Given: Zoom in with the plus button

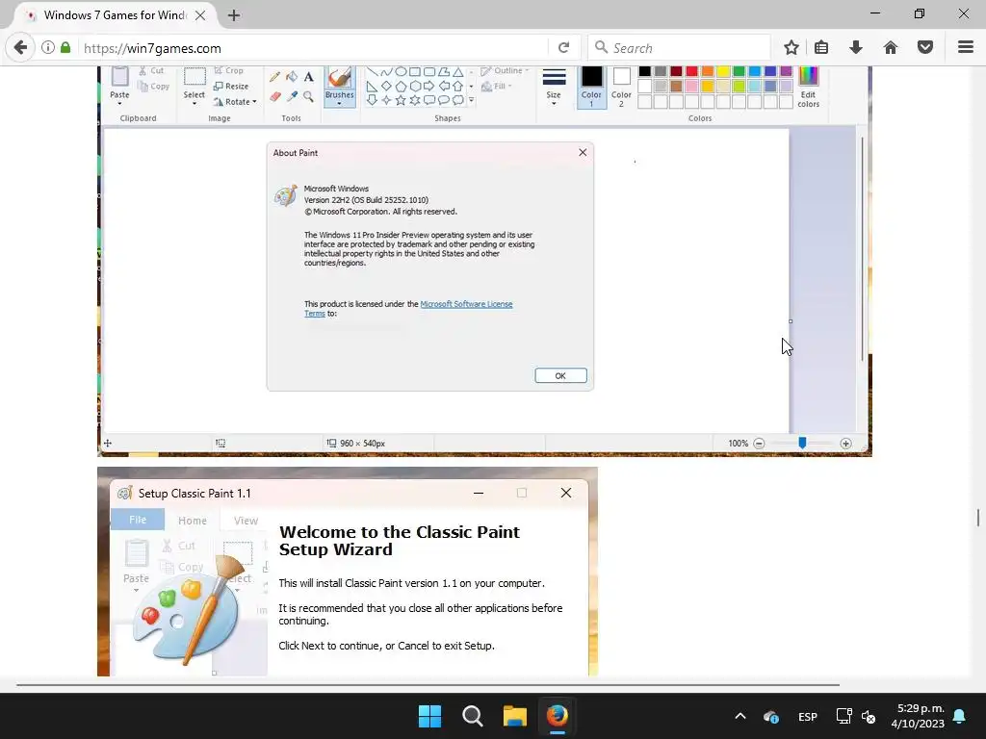Looking at the screenshot, I should [x=845, y=443].
